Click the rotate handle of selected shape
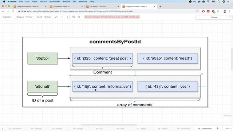233x131 pixels. click(x=202, y=74)
